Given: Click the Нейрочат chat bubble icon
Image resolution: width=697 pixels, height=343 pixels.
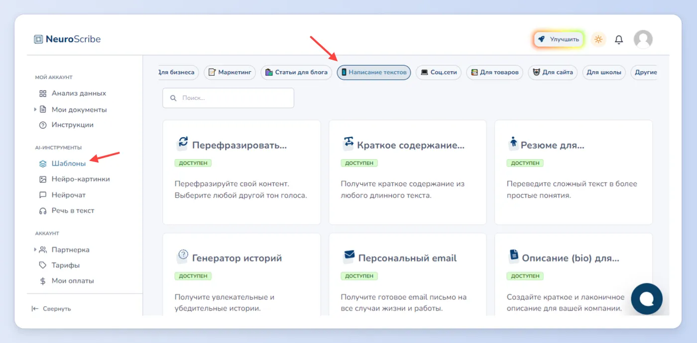Looking at the screenshot, I should tap(43, 195).
